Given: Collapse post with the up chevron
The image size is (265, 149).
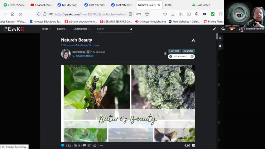Looking at the screenshot, I should (x=193, y=40).
